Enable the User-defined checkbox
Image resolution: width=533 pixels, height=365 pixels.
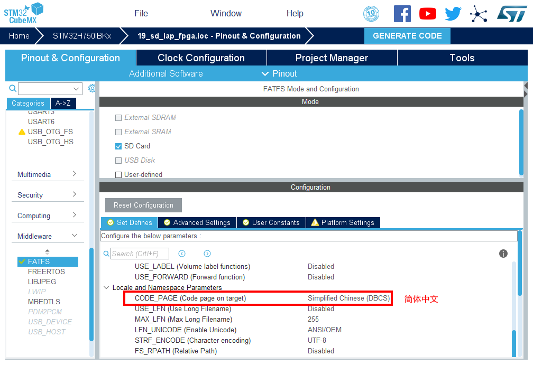pyautogui.click(x=118, y=175)
